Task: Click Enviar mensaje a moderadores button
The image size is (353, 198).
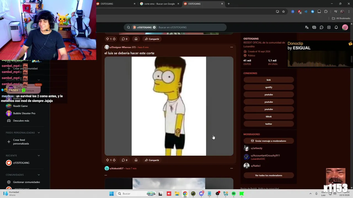Action: [269, 141]
